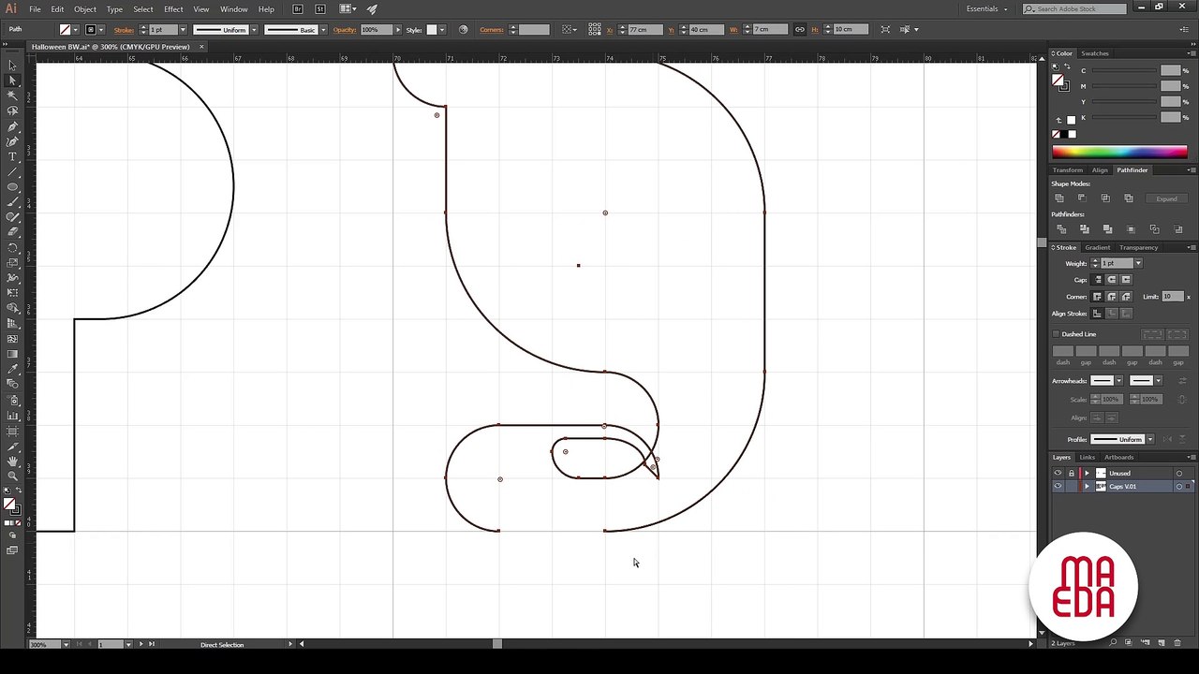
Task: Pick a color from the CMYK spectrum bar
Action: pos(1119,152)
